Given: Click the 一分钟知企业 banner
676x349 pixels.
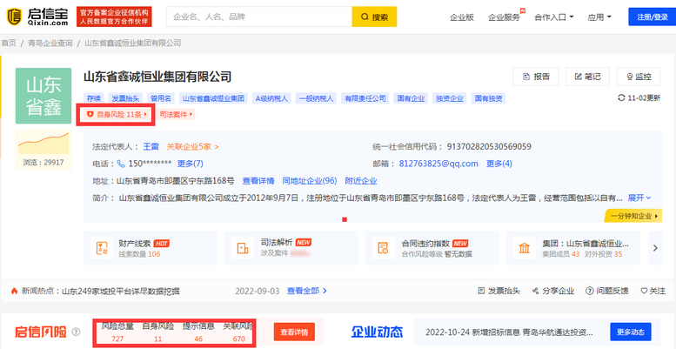Looking at the screenshot, I should (x=632, y=216).
